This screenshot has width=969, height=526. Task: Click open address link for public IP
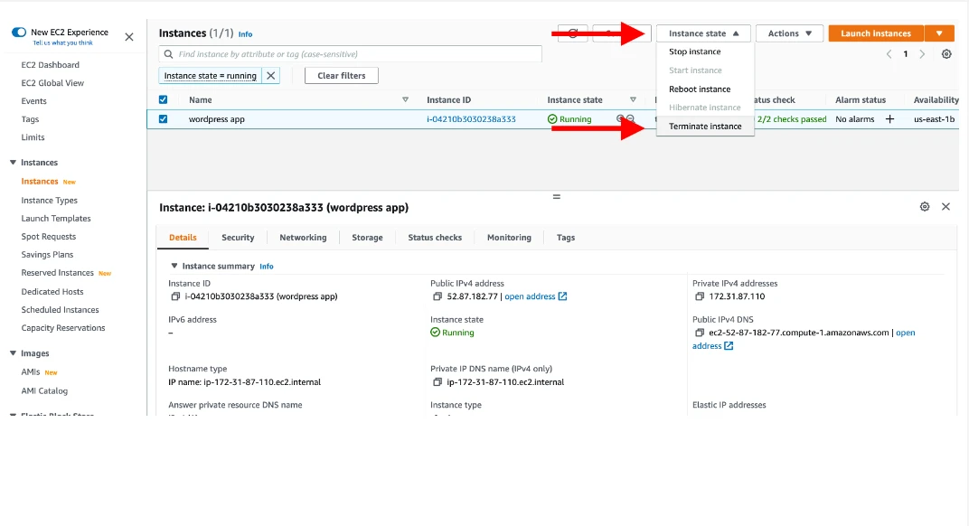pyautogui.click(x=530, y=296)
